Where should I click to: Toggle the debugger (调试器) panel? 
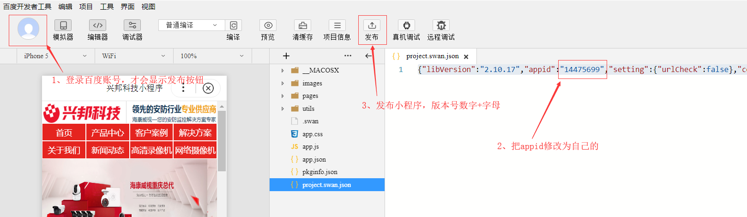[132, 25]
